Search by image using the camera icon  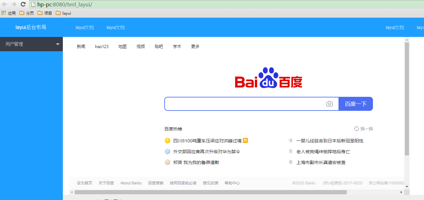pos(330,104)
